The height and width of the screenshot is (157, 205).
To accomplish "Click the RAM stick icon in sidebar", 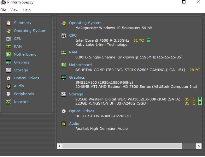I will click(x=9, y=47).
